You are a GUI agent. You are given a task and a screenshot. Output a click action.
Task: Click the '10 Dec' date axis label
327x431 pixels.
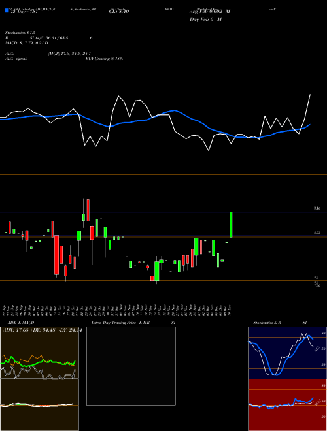pyautogui.click(x=230, y=310)
